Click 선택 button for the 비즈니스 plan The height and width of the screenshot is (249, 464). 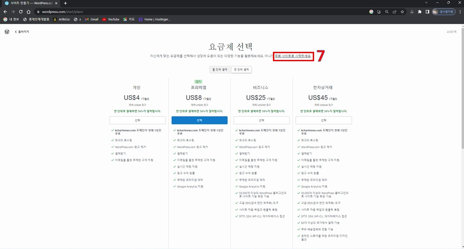point(262,120)
